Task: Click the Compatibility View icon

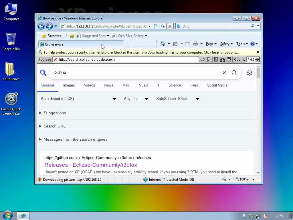Action: point(156,26)
